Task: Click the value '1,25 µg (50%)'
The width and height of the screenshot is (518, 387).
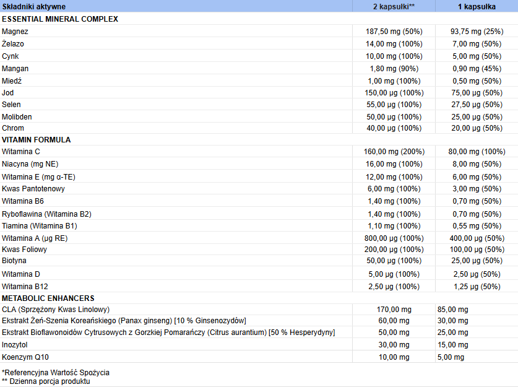Action: tap(477, 287)
